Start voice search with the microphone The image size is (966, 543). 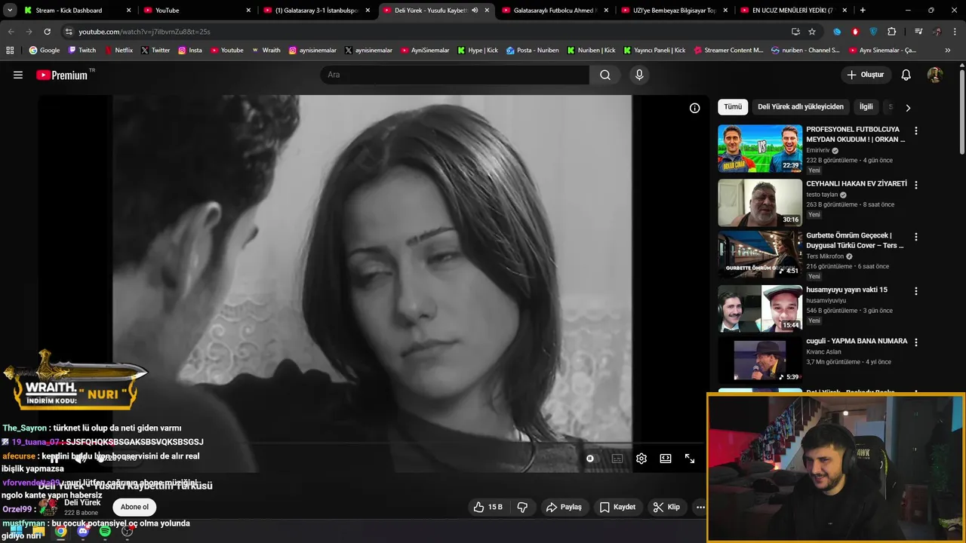point(639,75)
